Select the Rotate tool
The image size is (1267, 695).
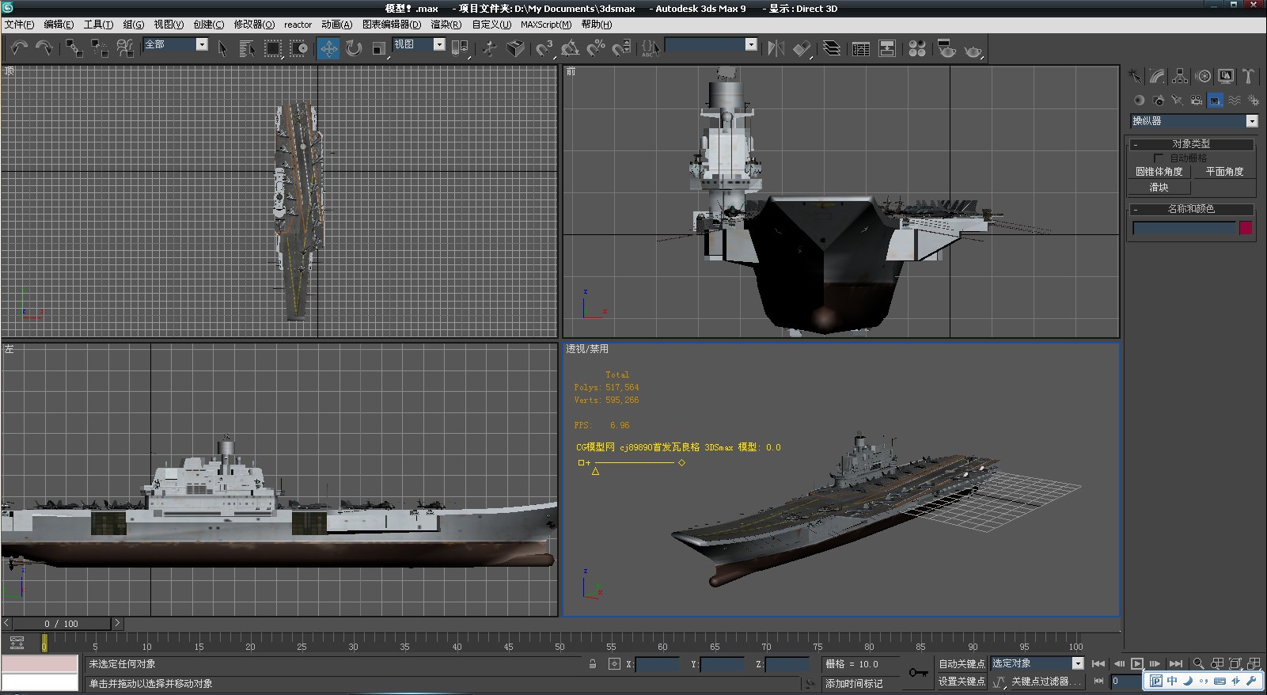(354, 48)
